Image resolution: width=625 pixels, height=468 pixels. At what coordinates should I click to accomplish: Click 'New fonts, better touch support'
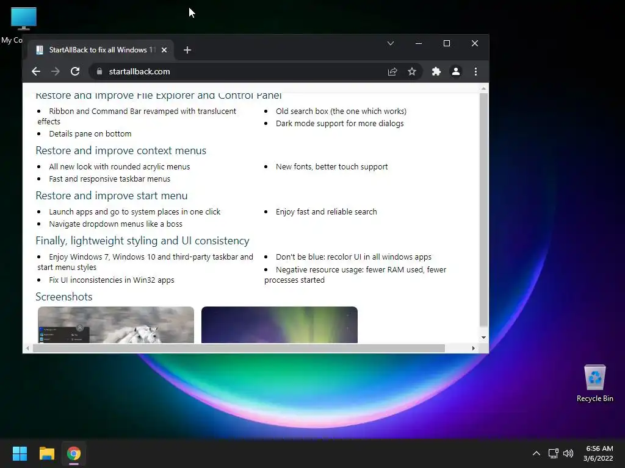331,167
